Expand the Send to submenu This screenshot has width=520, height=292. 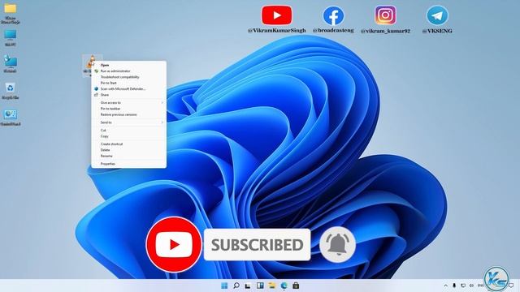tap(128, 122)
